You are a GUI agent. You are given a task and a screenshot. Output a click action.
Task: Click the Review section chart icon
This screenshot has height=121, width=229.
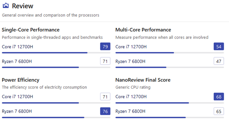[6, 6]
